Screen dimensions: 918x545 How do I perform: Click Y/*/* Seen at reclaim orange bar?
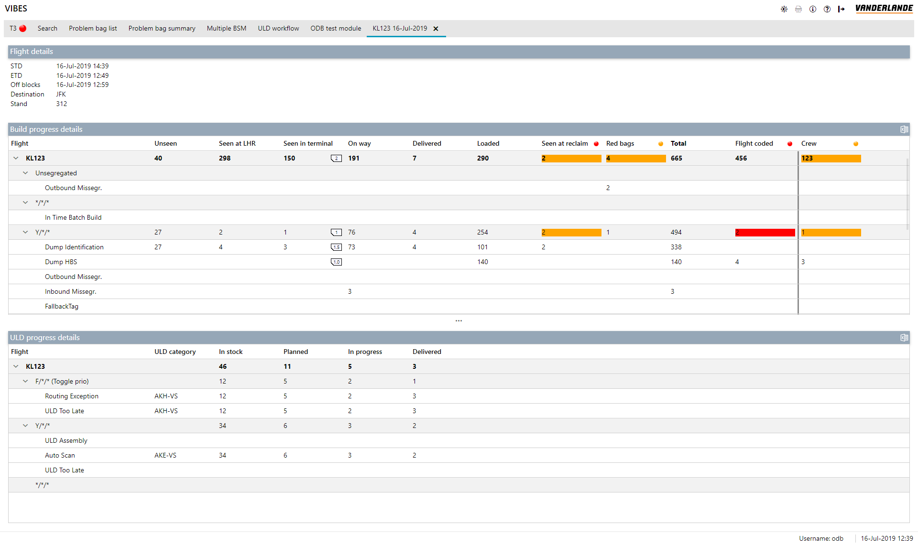coord(571,232)
